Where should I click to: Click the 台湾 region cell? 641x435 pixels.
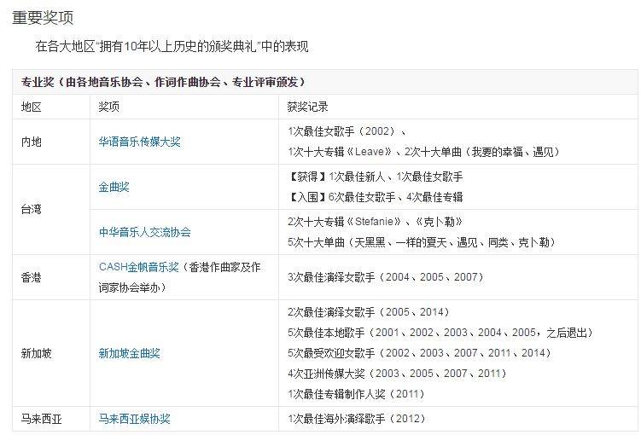tap(32, 209)
